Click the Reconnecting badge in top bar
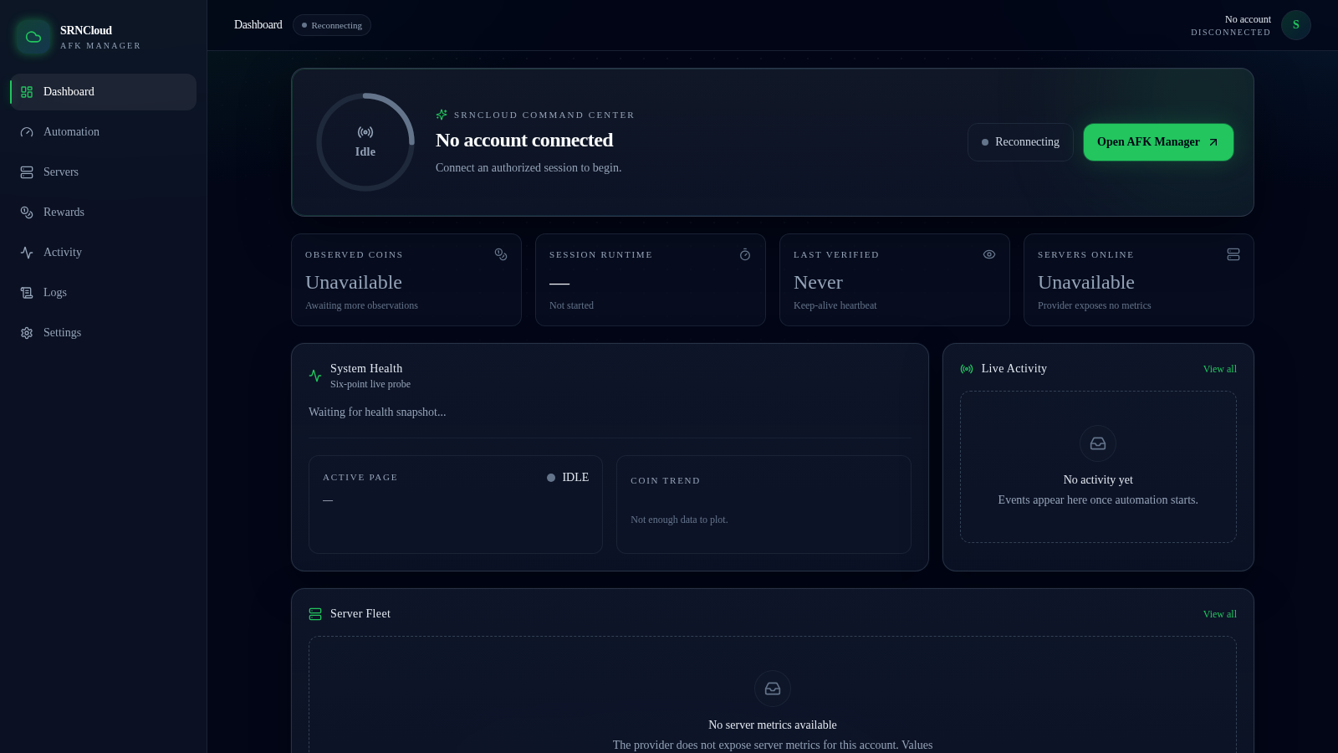 click(332, 25)
